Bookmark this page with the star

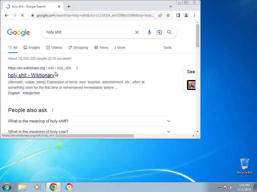coord(168,15)
